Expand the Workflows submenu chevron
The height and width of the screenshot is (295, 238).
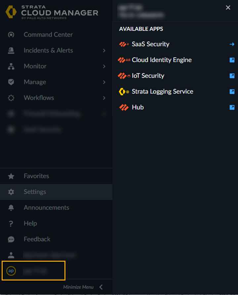pos(104,98)
